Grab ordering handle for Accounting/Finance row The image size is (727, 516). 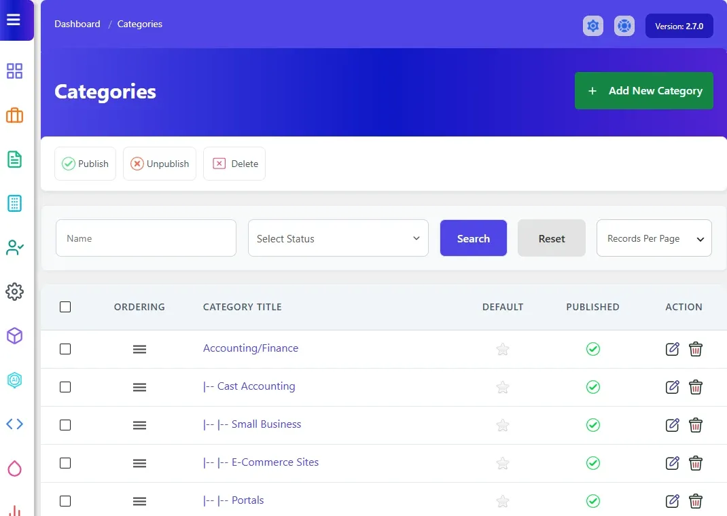(139, 349)
